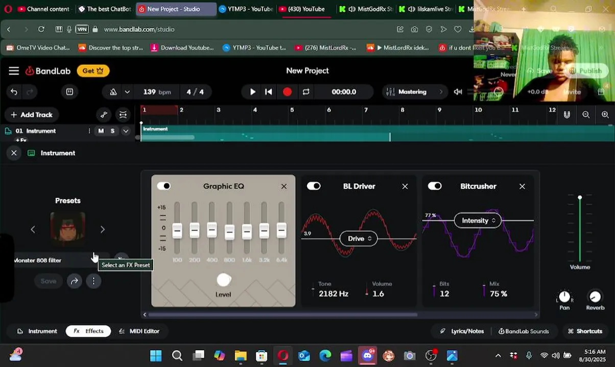The height and width of the screenshot is (367, 615).
Task: Adjust the 100 Hz EQ band slider
Action: coord(177,230)
